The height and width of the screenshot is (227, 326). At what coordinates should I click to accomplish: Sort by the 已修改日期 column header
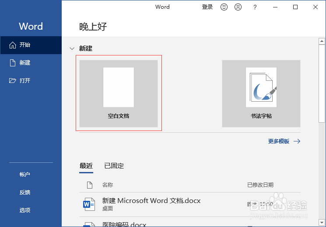[x=260, y=185]
